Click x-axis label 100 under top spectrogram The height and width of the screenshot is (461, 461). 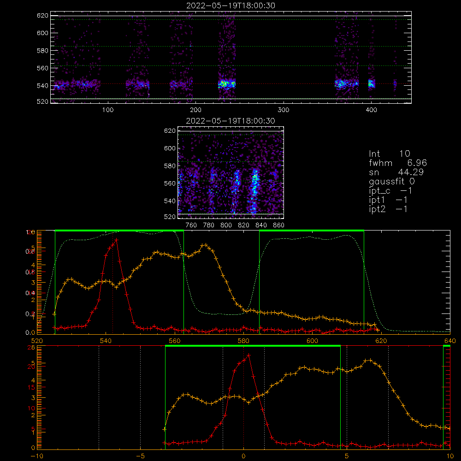point(108,110)
